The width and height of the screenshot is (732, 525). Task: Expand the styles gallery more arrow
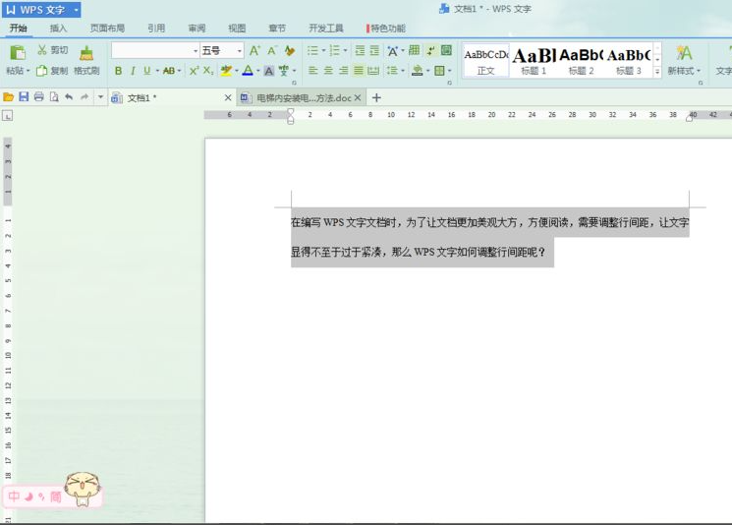(x=657, y=71)
